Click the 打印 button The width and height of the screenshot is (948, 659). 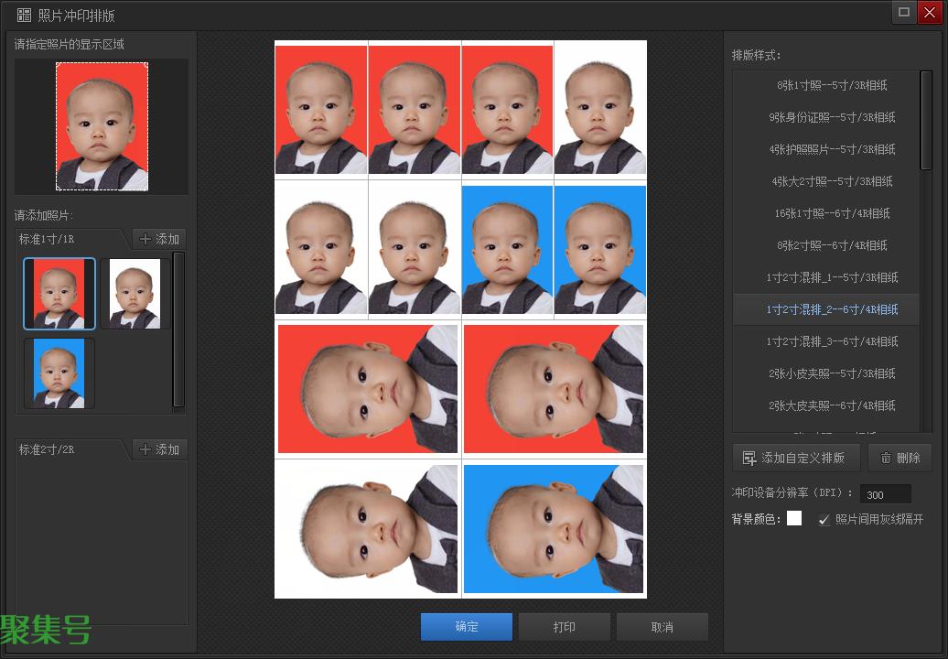(564, 627)
